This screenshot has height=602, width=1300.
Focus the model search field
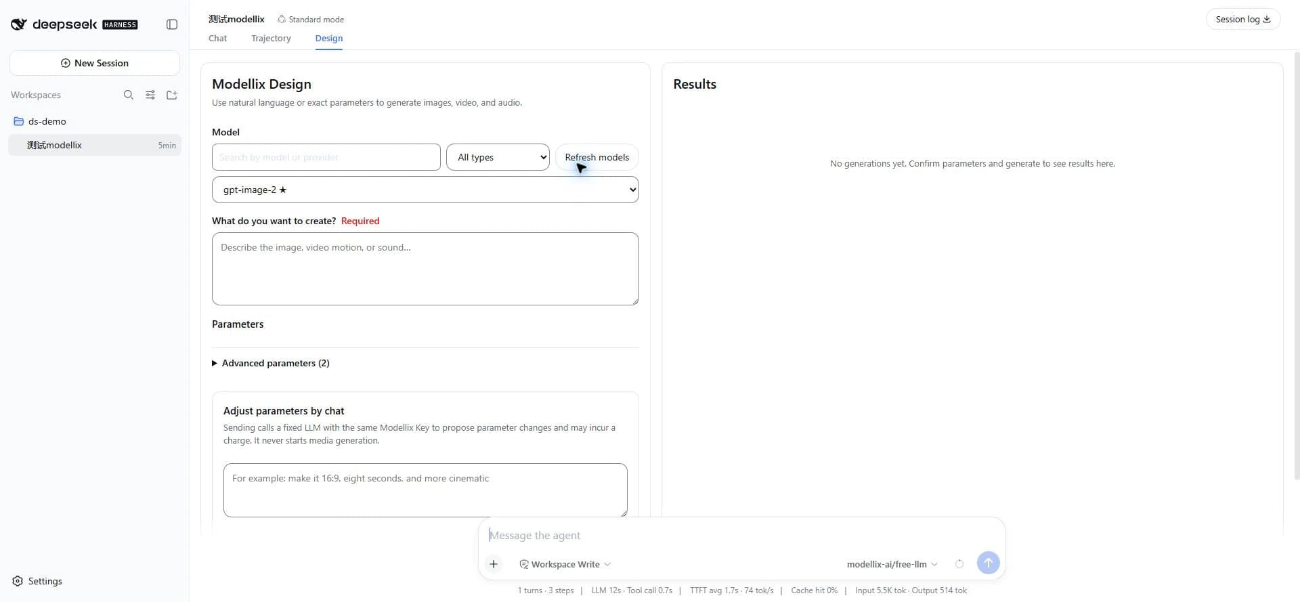pyautogui.click(x=326, y=157)
